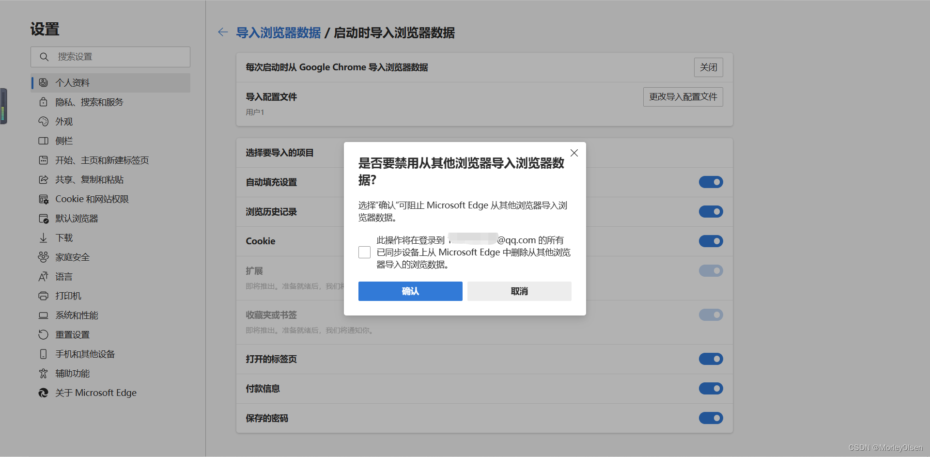Click the 辅助功能 accessibility icon
The image size is (930, 457).
43,373
